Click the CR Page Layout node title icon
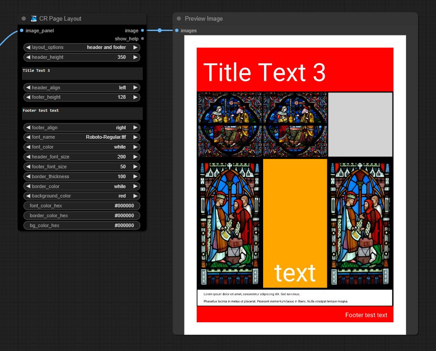This screenshot has height=351, width=436. coord(34,19)
